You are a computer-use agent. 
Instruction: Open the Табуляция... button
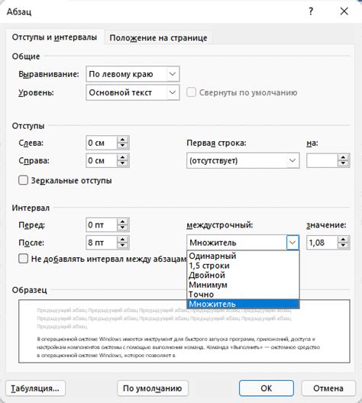click(x=35, y=388)
